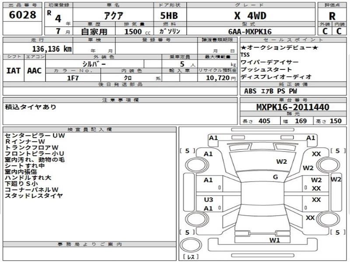The width and height of the screenshot is (350, 262).
Task: Click the exterior grade C under 外装
Action: coord(325,31)
